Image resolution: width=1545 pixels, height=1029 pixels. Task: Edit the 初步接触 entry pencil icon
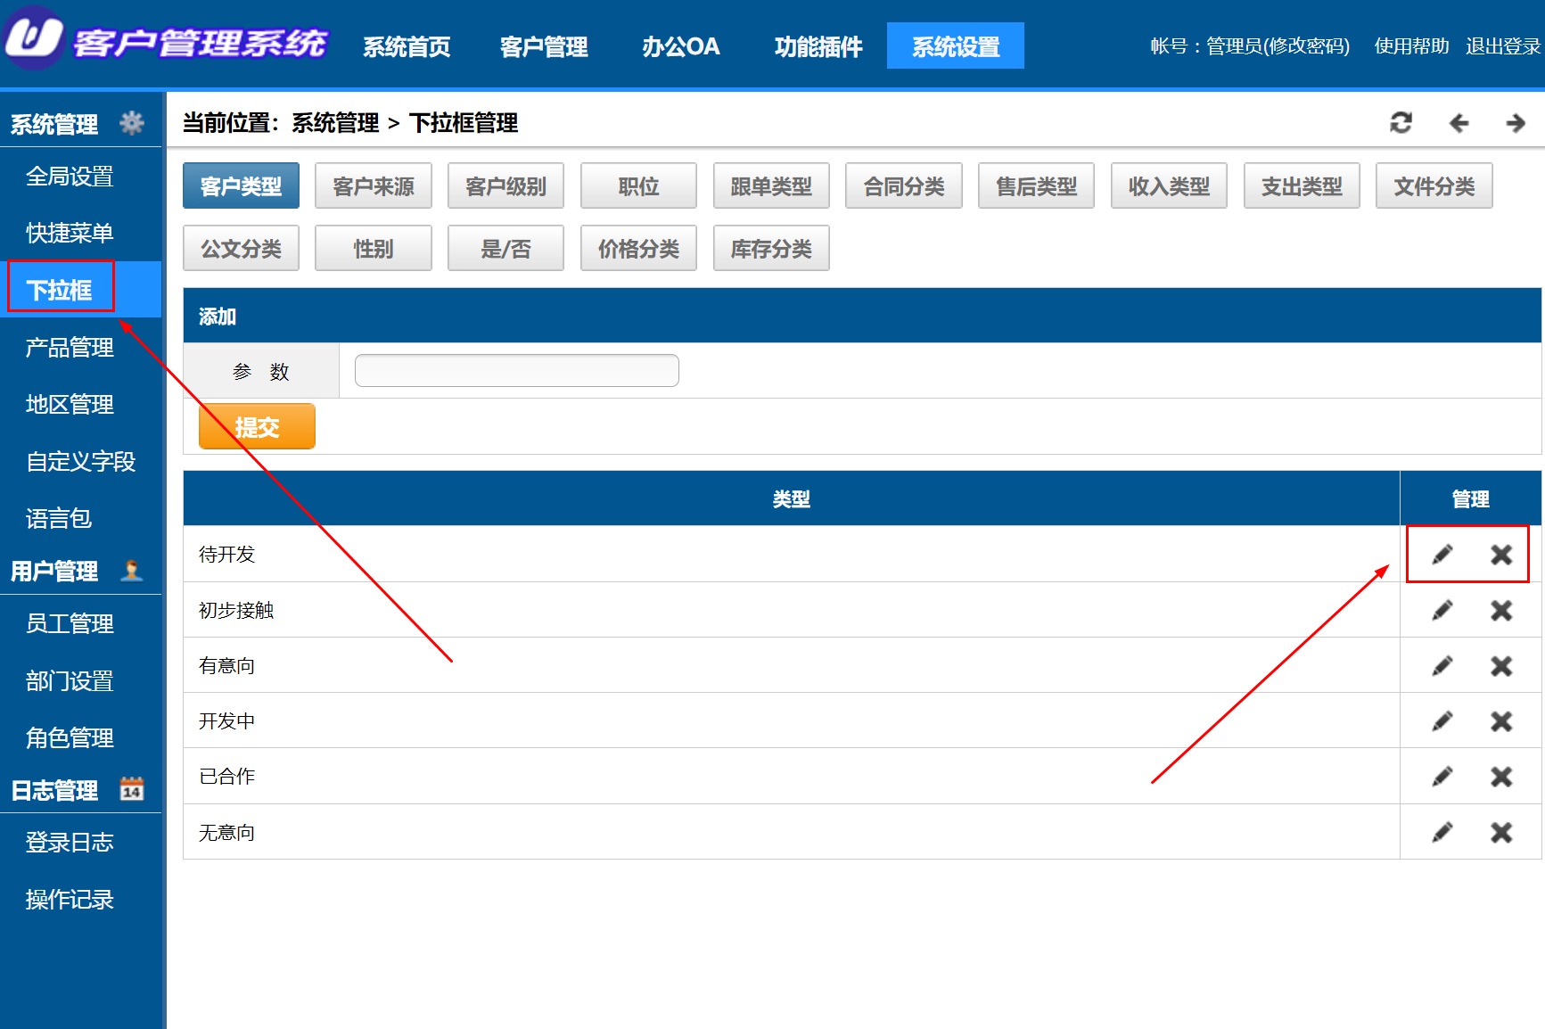click(1442, 610)
